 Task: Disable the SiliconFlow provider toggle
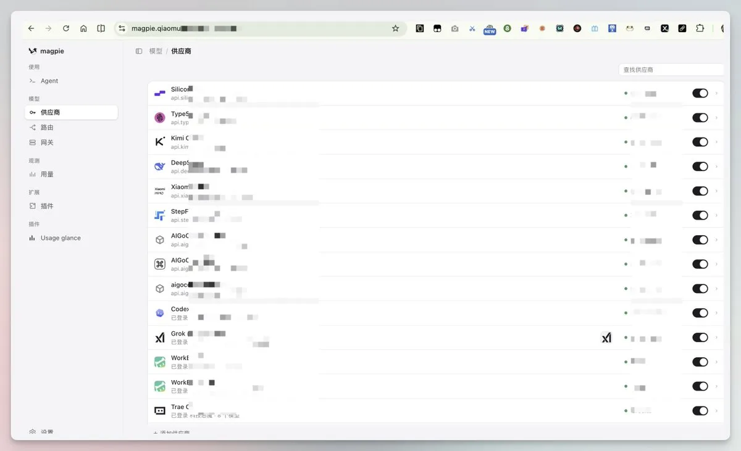(700, 93)
